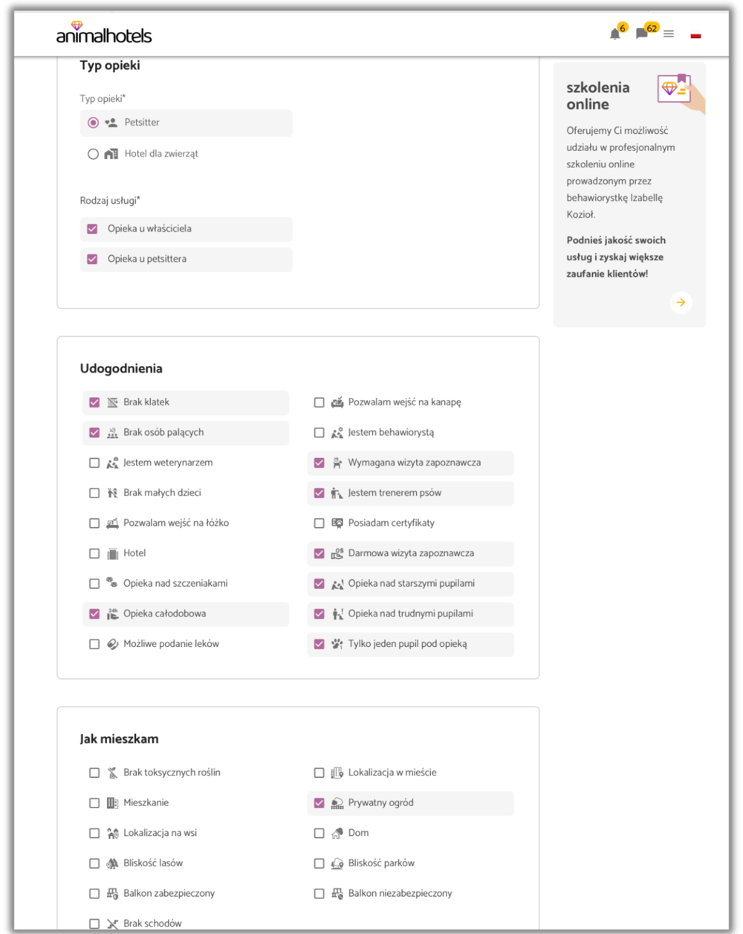Open the hamburger menu icon
Image resolution: width=743 pixels, height=934 pixels.
[669, 34]
